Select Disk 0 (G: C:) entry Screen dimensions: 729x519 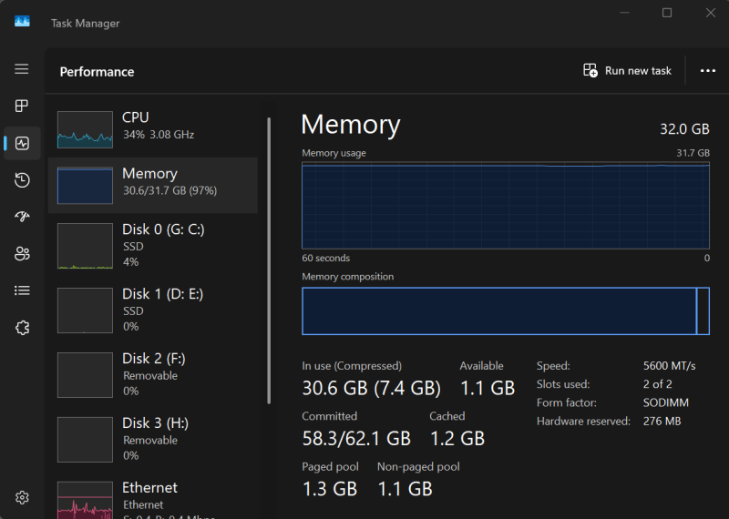[153, 245]
